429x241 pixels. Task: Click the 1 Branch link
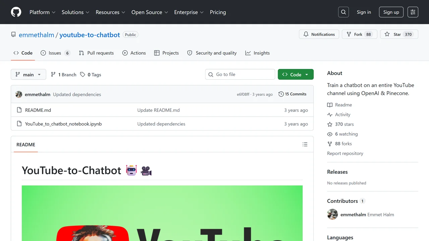tap(64, 75)
